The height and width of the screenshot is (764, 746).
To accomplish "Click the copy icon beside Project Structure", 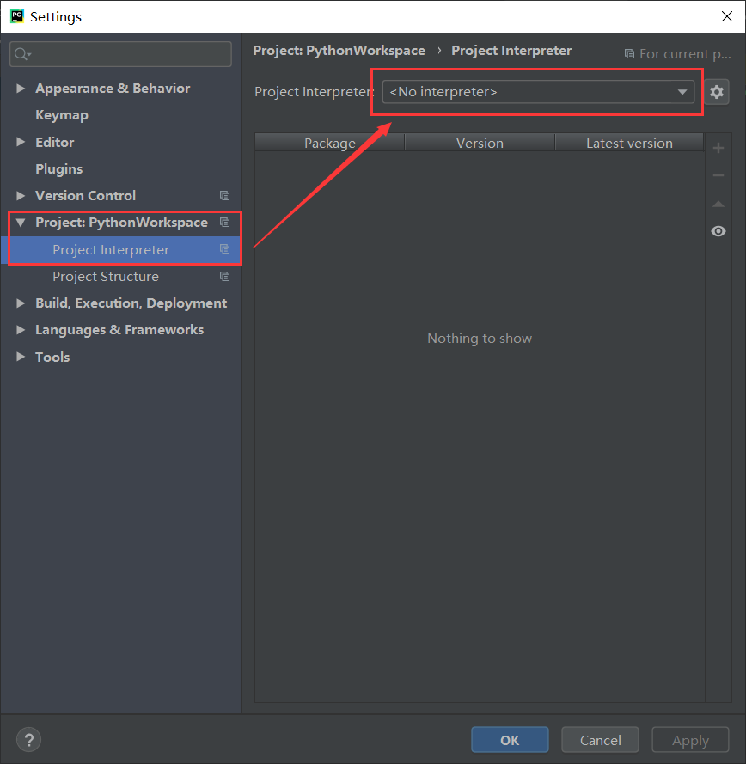I will [224, 276].
